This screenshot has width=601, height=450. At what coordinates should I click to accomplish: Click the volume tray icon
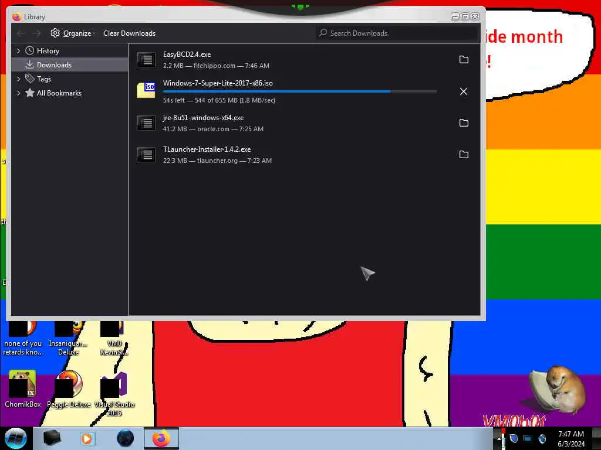click(x=542, y=438)
